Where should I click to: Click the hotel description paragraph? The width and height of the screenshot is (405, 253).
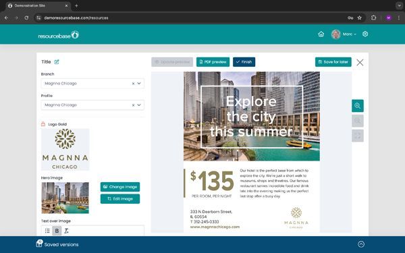click(274, 184)
